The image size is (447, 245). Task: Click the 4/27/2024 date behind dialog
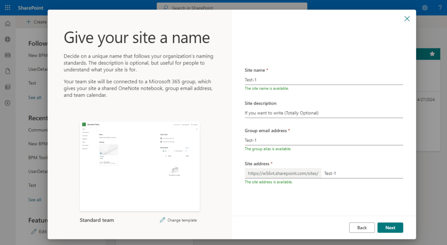coord(426,99)
